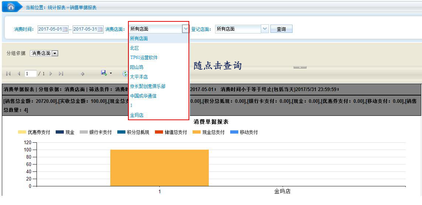Click the home icon in breadcrumb bar
The width and height of the screenshot is (422, 205).
[11, 7]
